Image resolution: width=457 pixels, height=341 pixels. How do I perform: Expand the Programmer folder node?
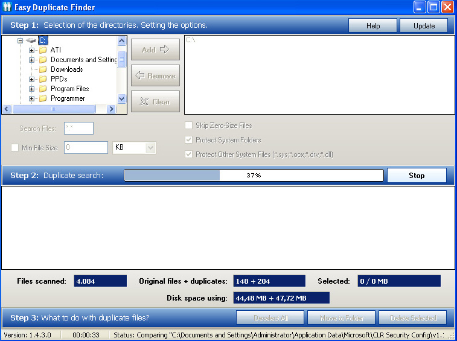click(x=31, y=98)
